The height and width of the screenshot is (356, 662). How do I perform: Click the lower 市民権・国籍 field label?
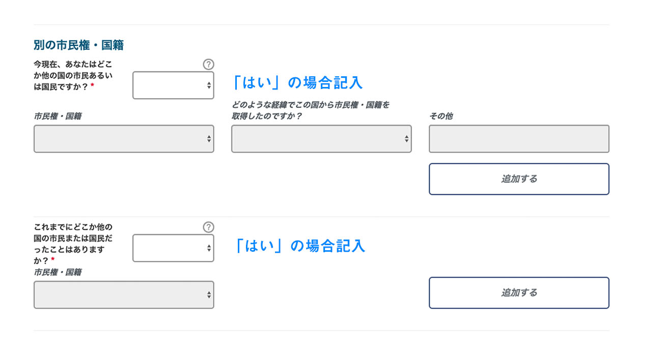(58, 272)
